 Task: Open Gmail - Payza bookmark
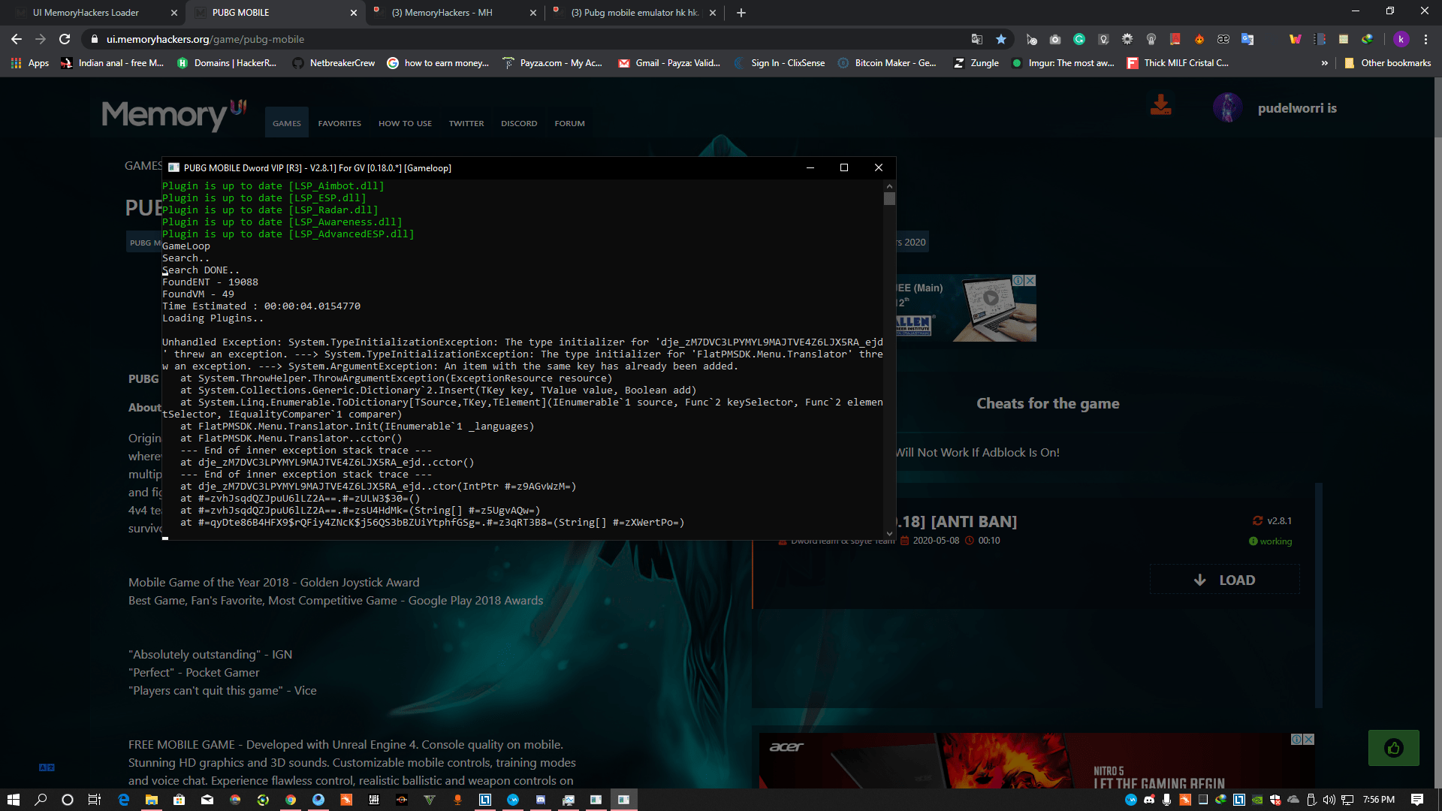[x=669, y=63]
